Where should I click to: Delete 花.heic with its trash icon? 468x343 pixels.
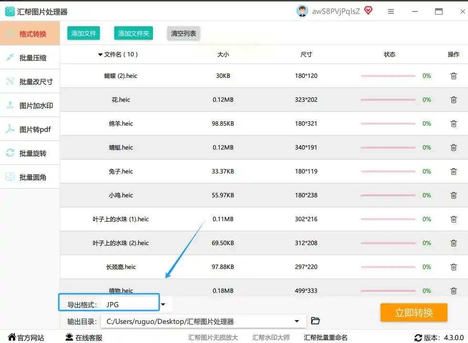coord(453,100)
